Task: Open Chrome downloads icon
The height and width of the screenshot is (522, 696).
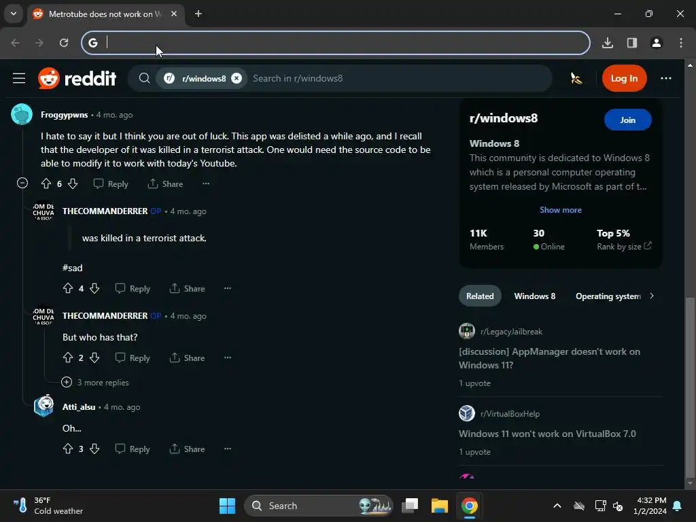Action: pyautogui.click(x=608, y=43)
